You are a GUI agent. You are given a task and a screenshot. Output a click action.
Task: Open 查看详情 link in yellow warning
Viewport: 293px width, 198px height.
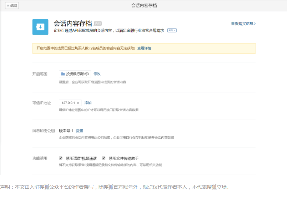(x=144, y=48)
